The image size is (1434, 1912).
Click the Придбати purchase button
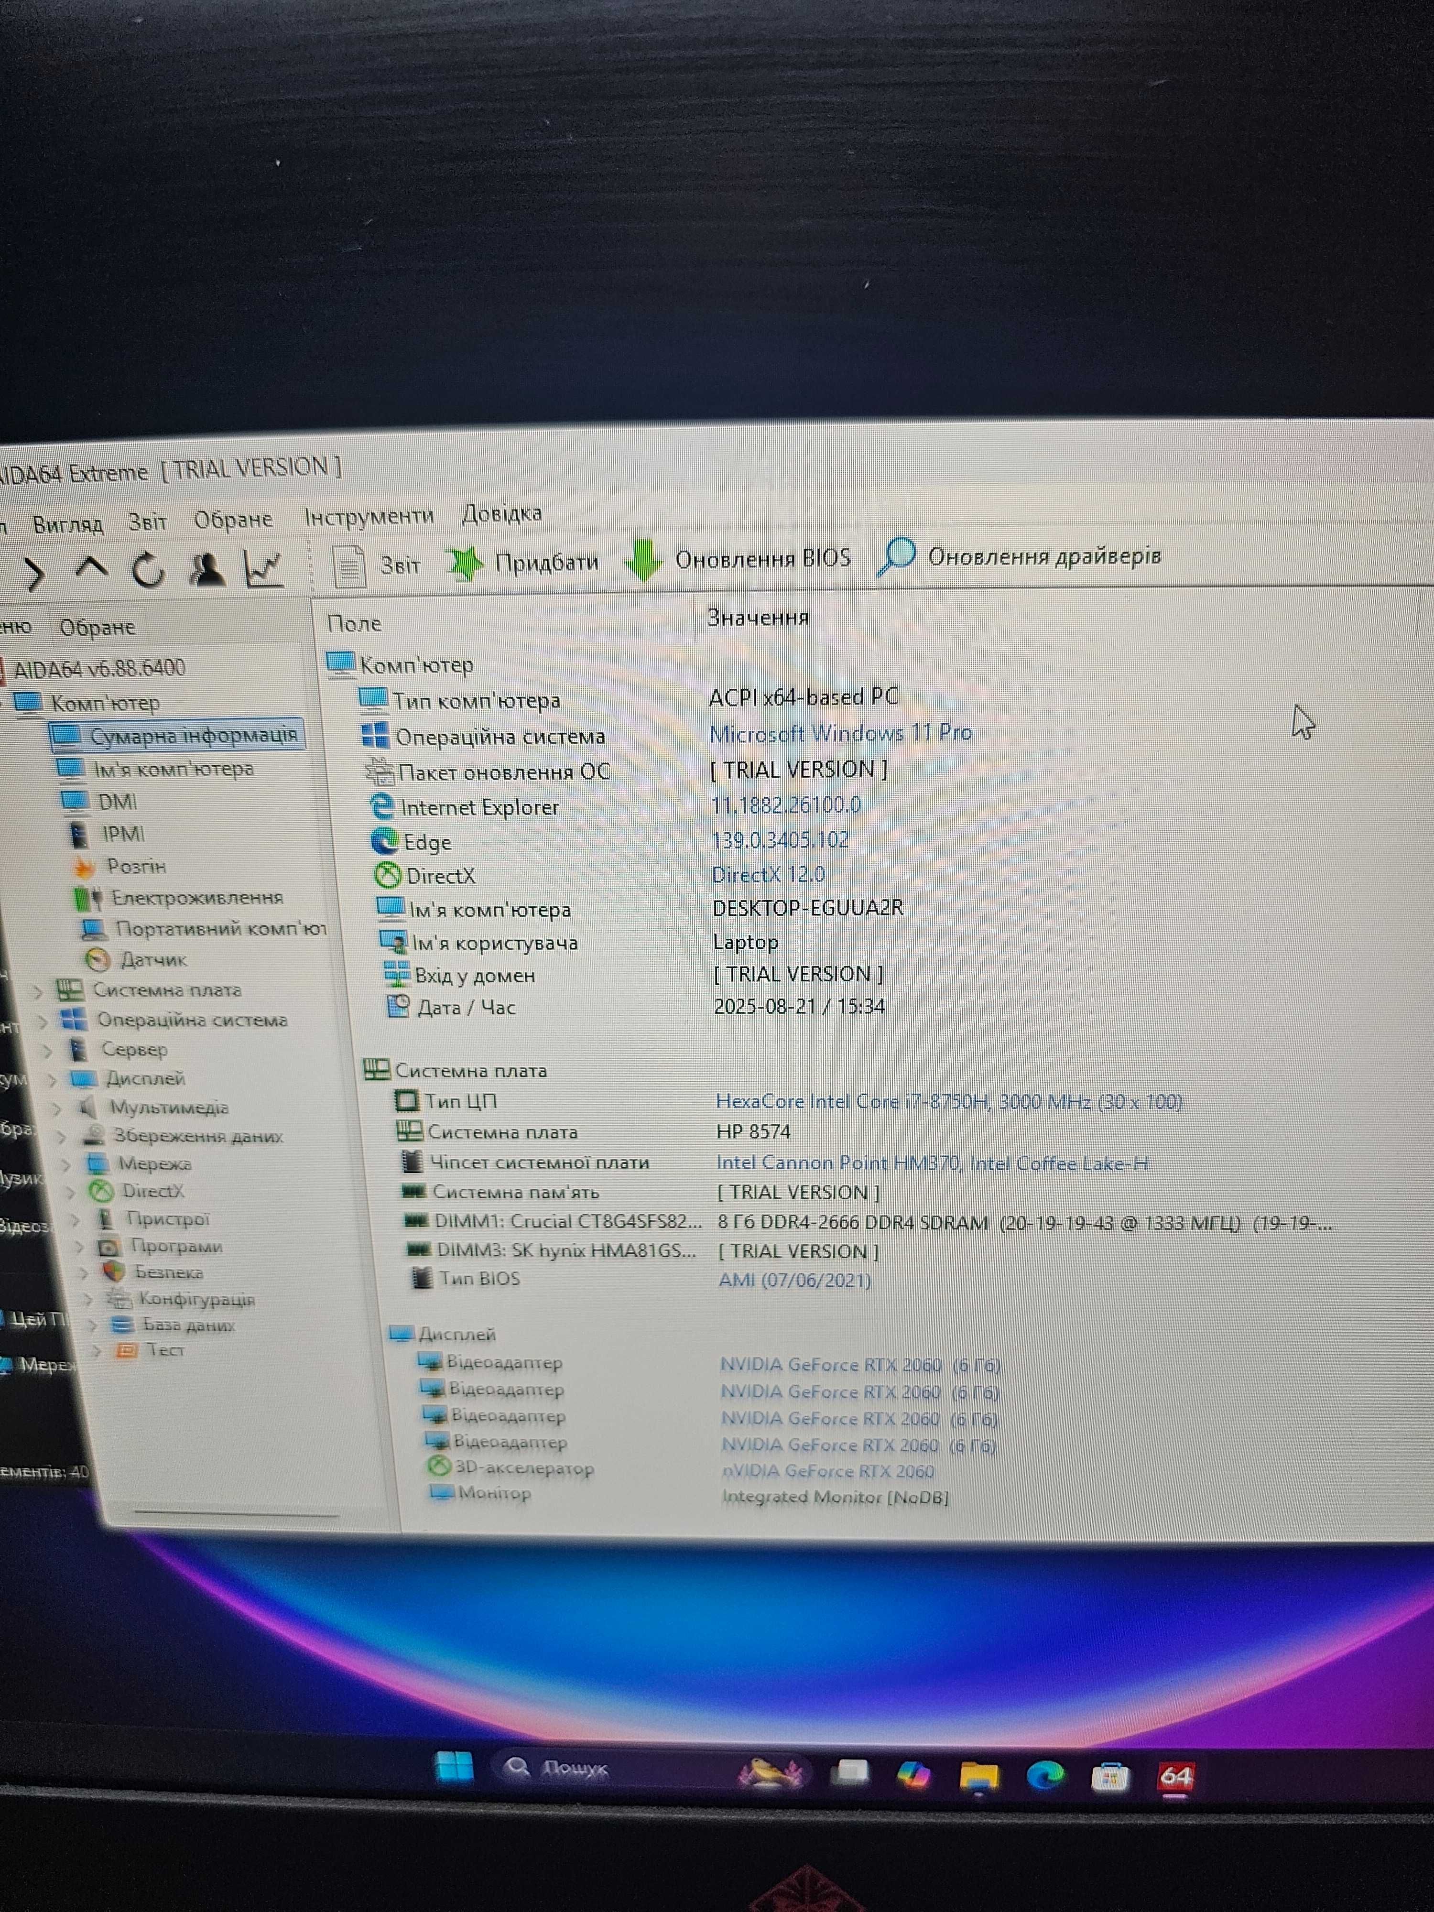[x=524, y=563]
